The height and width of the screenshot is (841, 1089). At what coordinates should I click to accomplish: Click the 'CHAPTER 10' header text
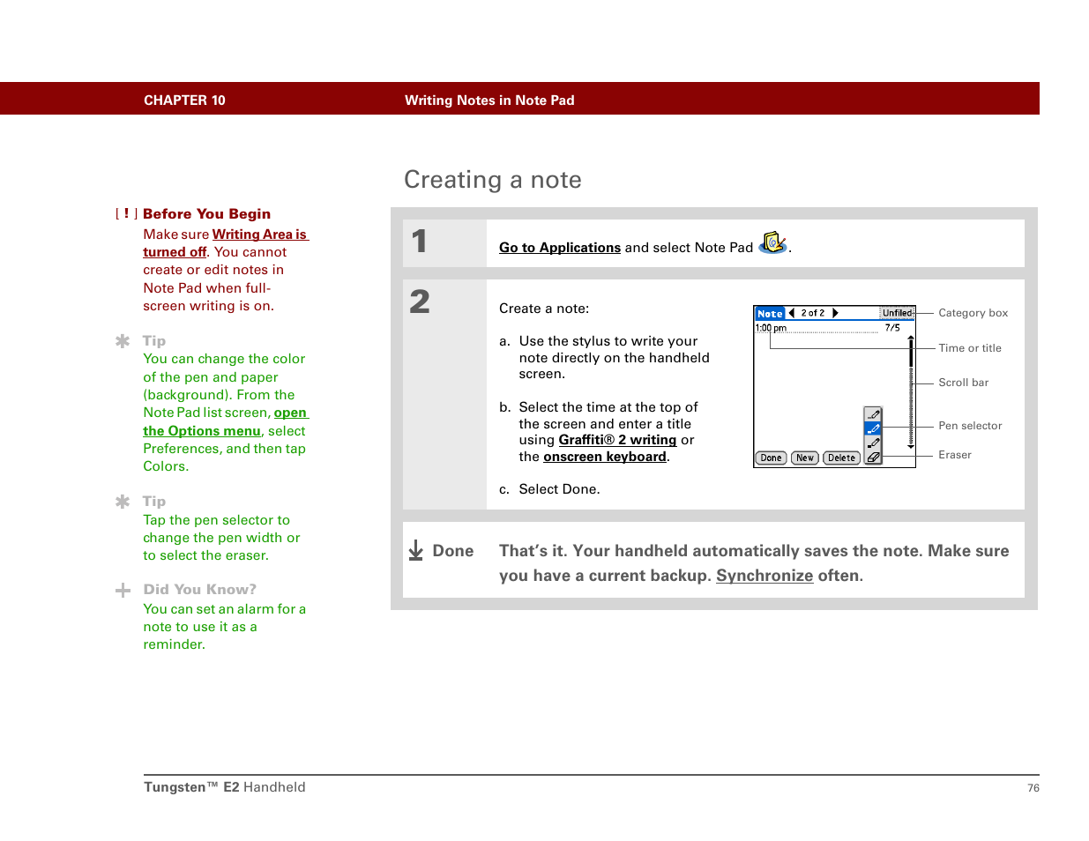184,100
